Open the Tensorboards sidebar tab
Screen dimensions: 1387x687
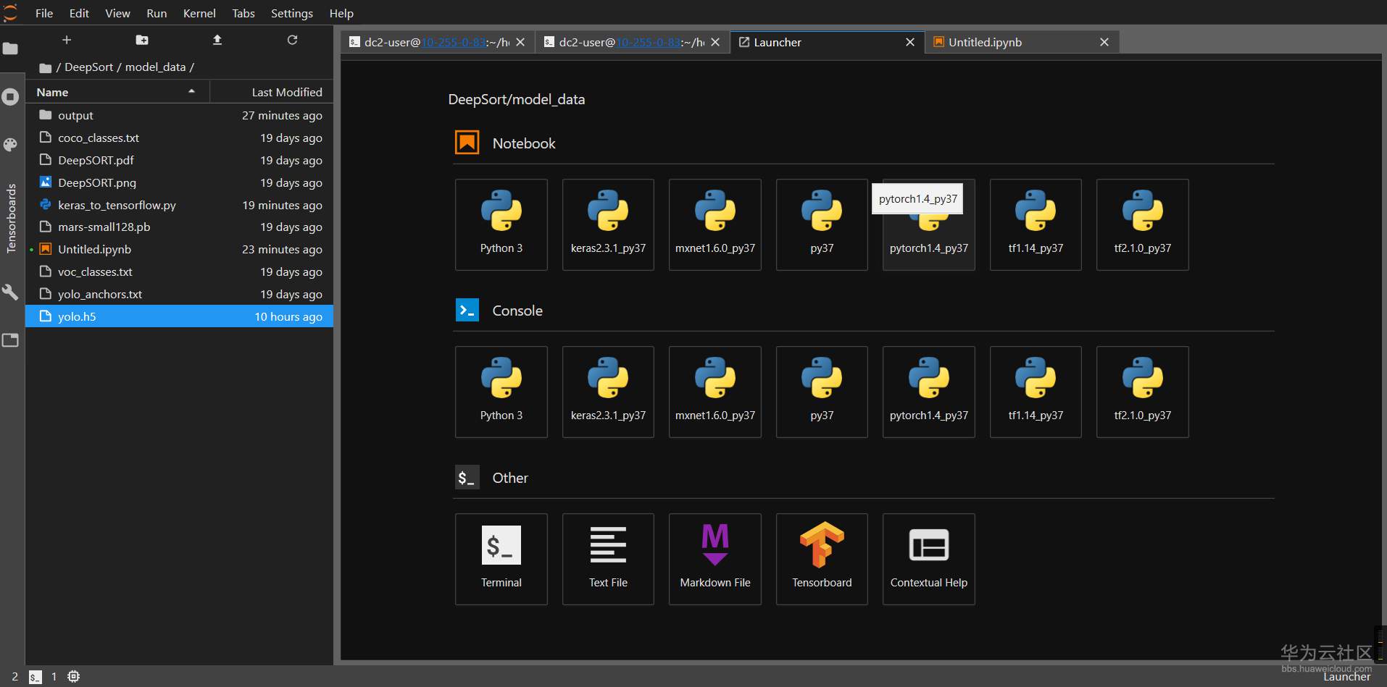click(x=11, y=218)
